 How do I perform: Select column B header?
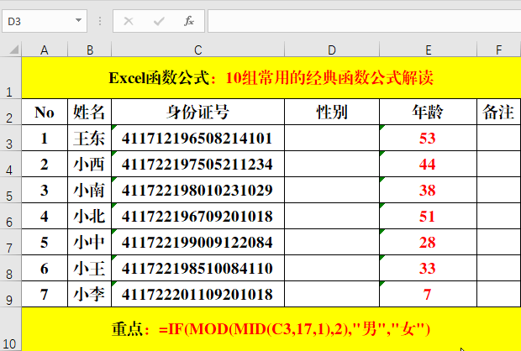pos(90,50)
